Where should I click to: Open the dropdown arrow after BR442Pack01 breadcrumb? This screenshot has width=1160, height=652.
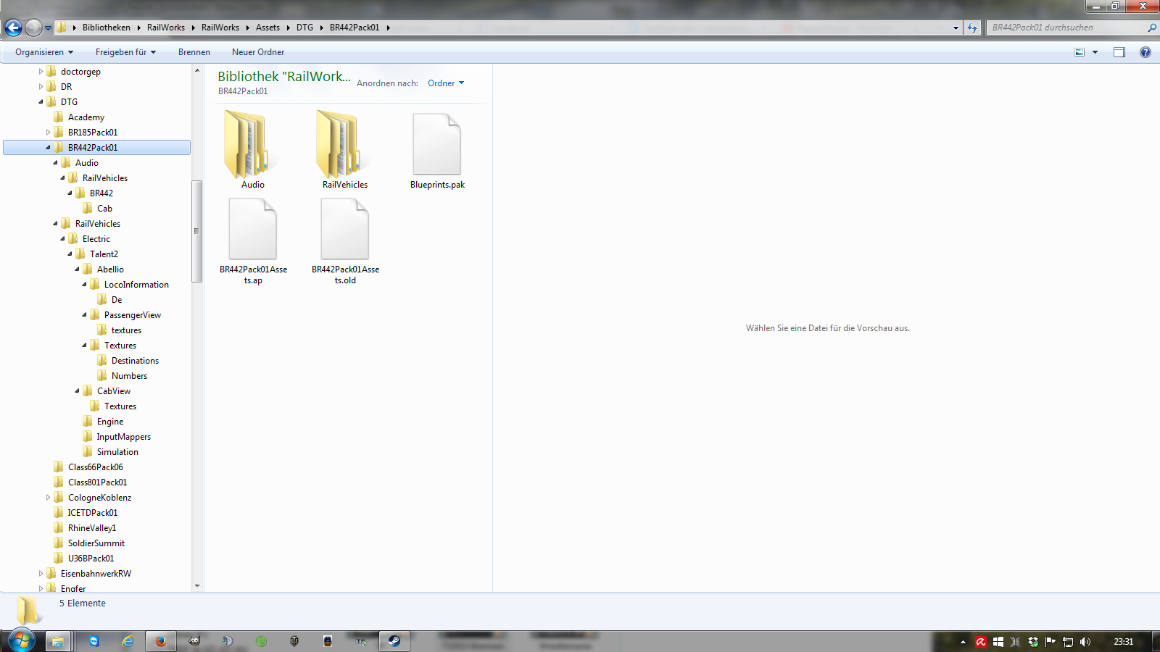point(388,28)
